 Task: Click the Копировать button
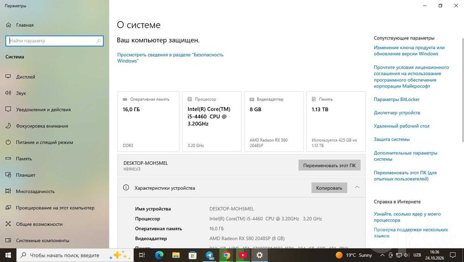pyautogui.click(x=329, y=188)
